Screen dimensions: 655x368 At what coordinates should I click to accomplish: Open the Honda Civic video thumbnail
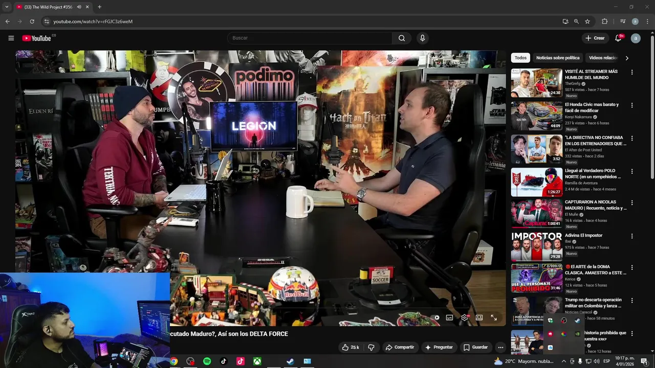pyautogui.click(x=536, y=116)
